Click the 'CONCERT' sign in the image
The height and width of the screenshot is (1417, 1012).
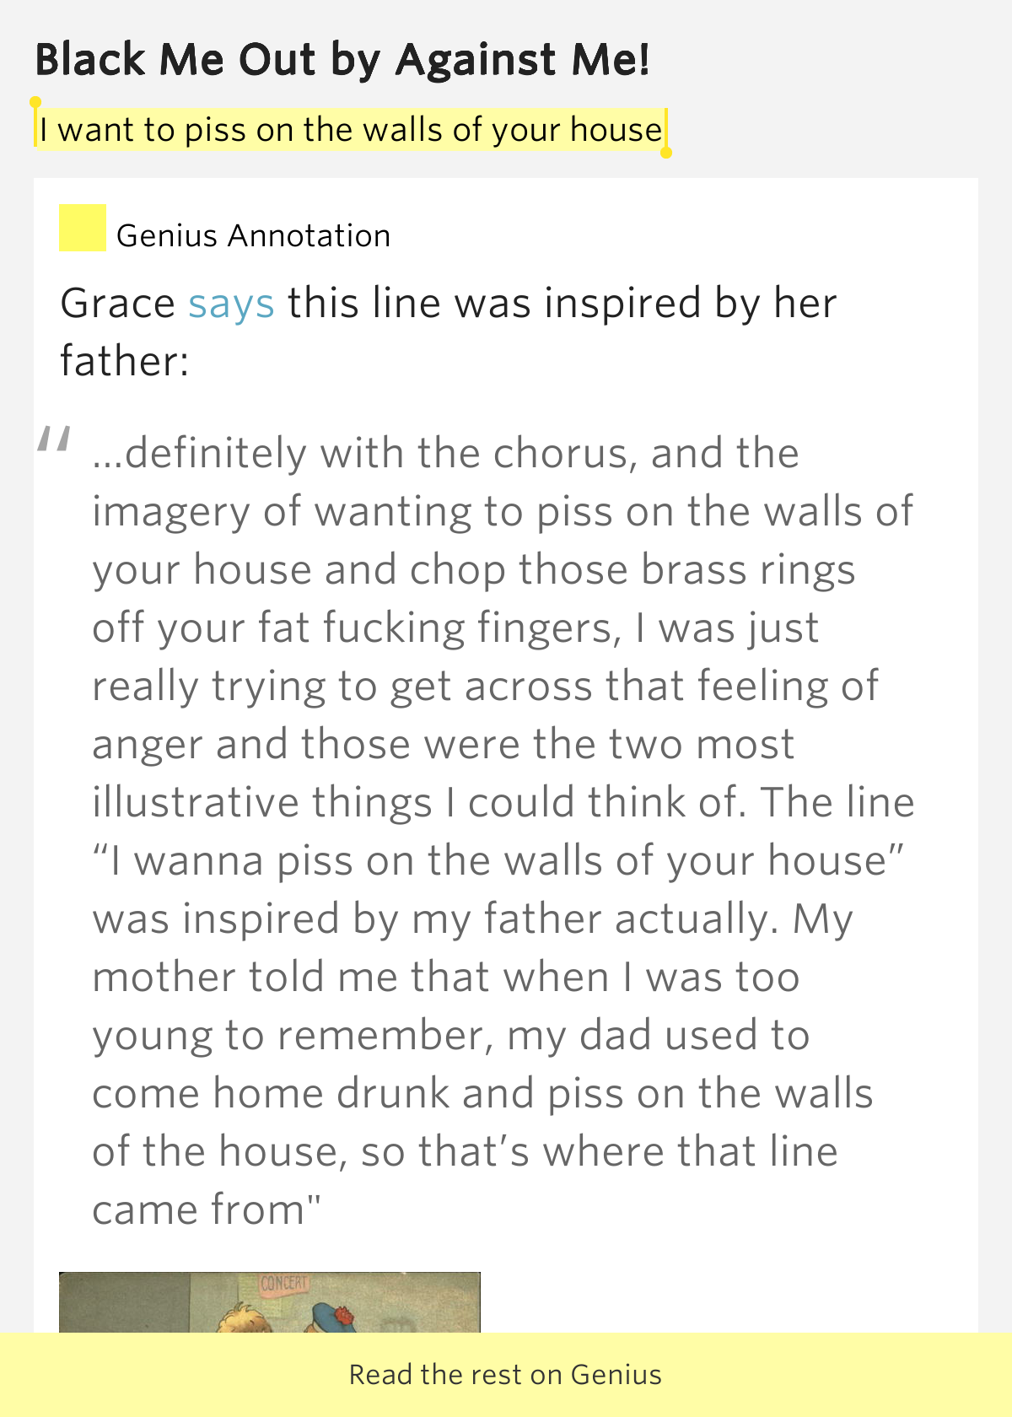(284, 1284)
